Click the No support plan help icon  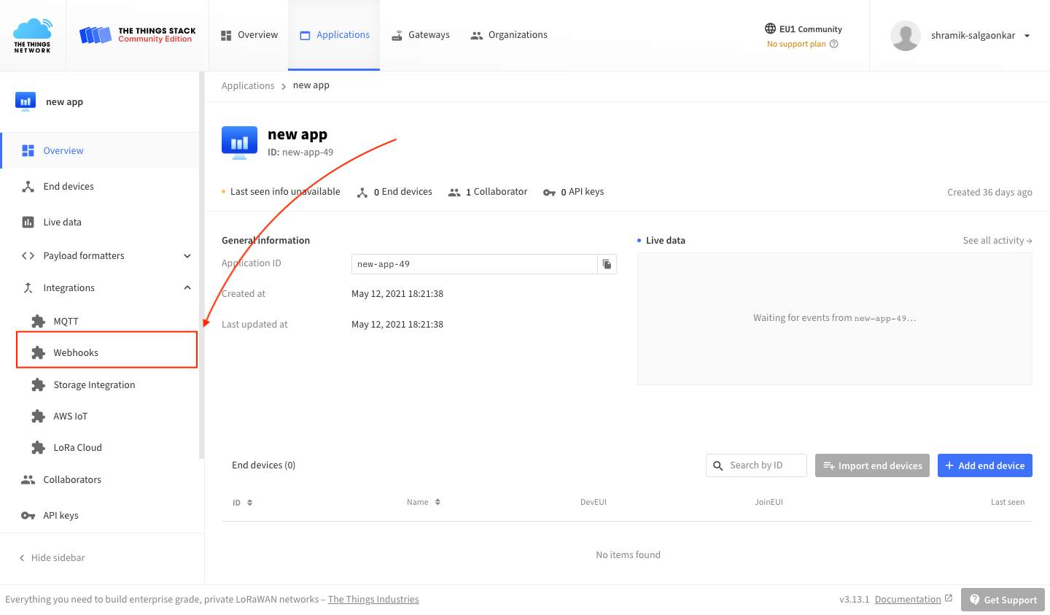point(834,44)
